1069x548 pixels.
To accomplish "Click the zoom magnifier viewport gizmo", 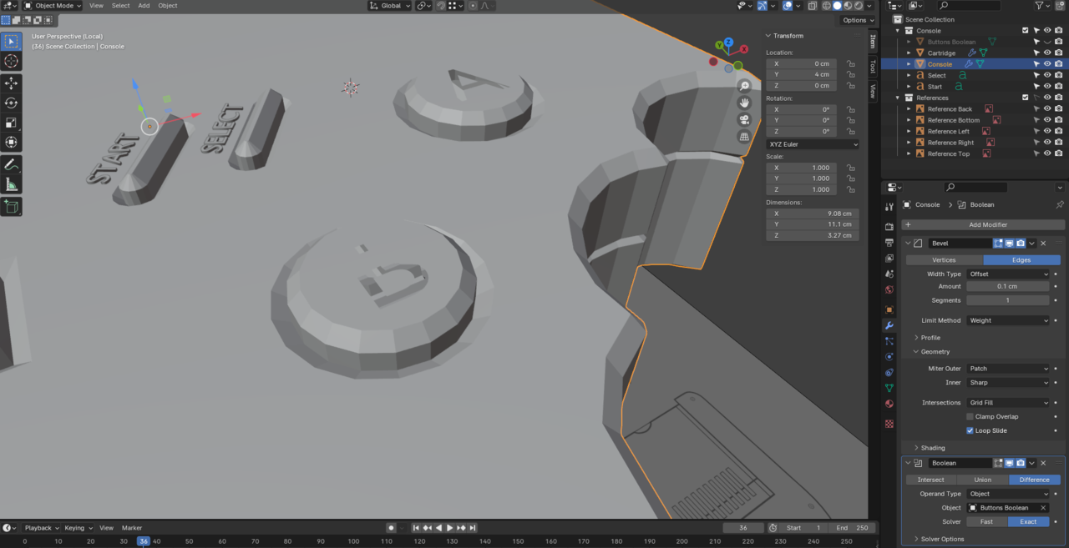I will tap(744, 86).
